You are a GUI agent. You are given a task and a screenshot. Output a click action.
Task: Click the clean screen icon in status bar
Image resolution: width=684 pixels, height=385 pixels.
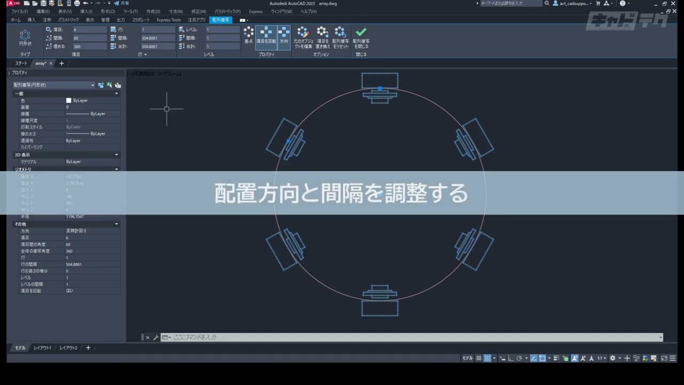click(x=664, y=358)
